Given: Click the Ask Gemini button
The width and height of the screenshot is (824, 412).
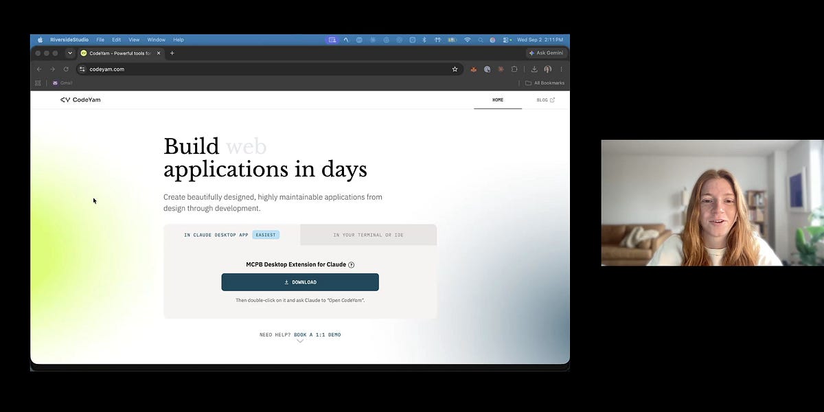Looking at the screenshot, I should (546, 53).
